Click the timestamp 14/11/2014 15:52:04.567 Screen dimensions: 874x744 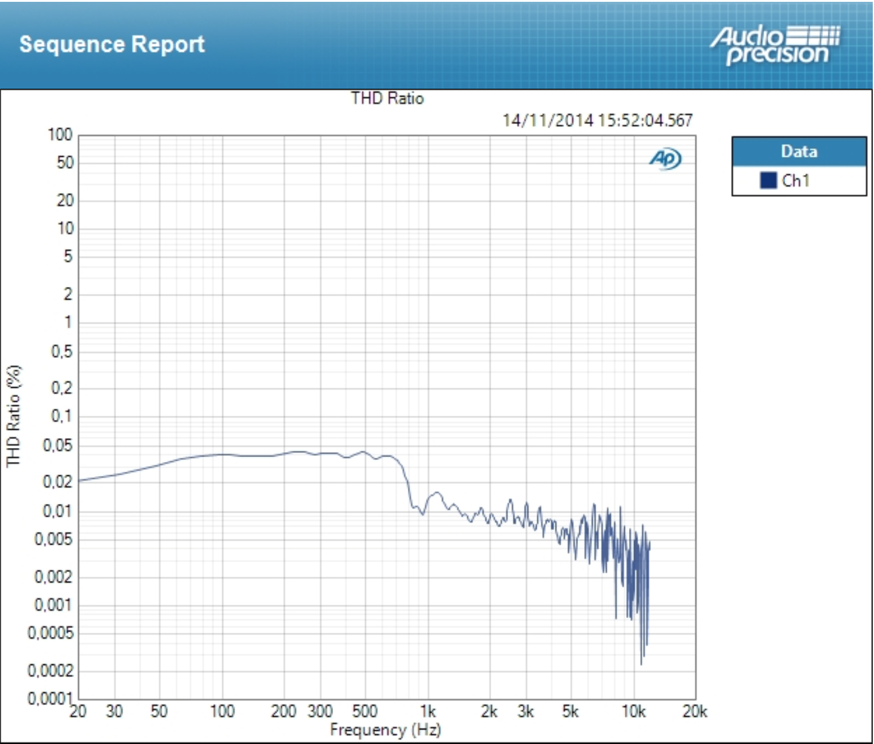[597, 120]
